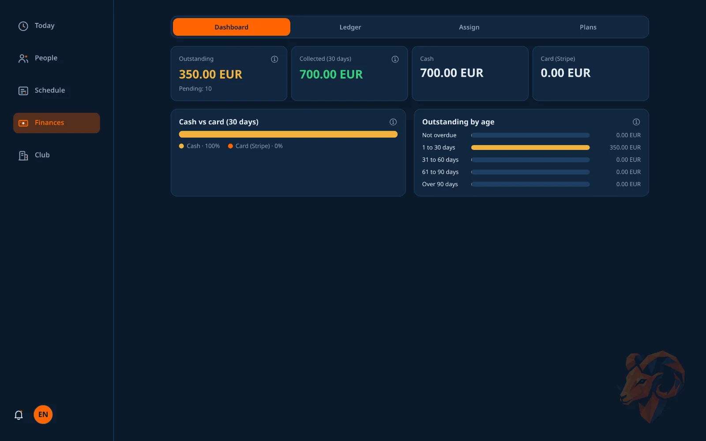This screenshot has width=706, height=441.
Task: Click the "61 to 90 days" row label
Action: click(440, 172)
